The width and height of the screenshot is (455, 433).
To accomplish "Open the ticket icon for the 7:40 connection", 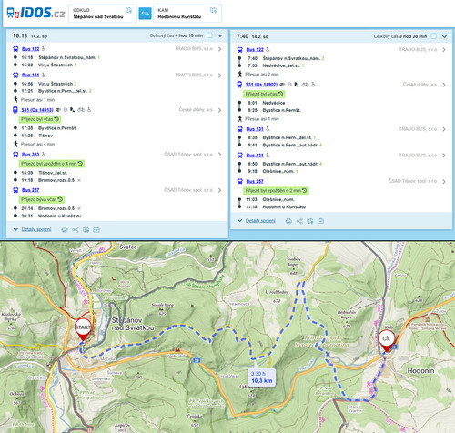I will [320, 221].
